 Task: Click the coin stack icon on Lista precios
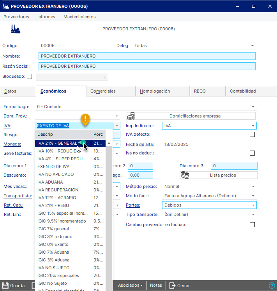185,175
